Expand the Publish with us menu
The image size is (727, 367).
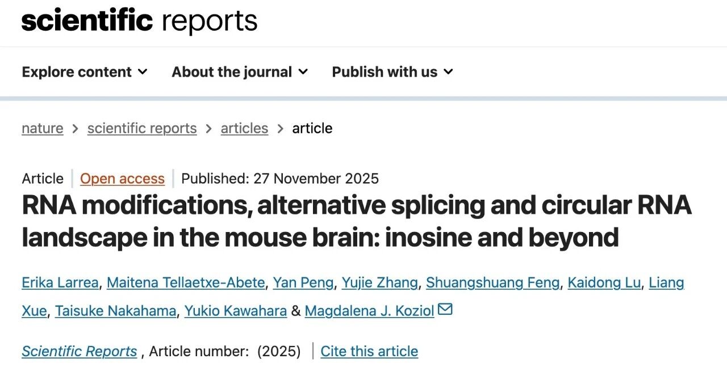pos(392,72)
